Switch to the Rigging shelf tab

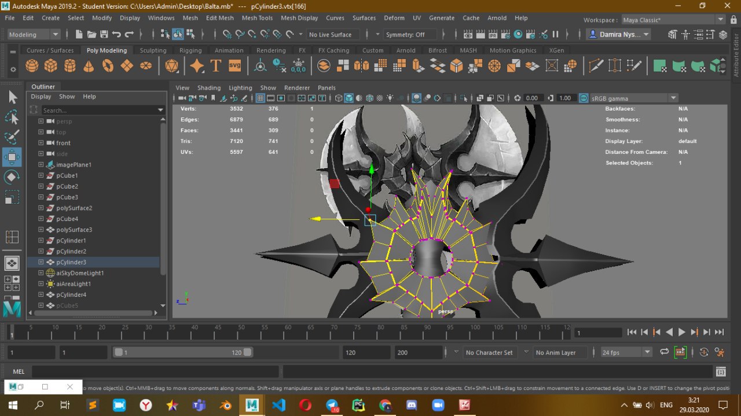190,50
